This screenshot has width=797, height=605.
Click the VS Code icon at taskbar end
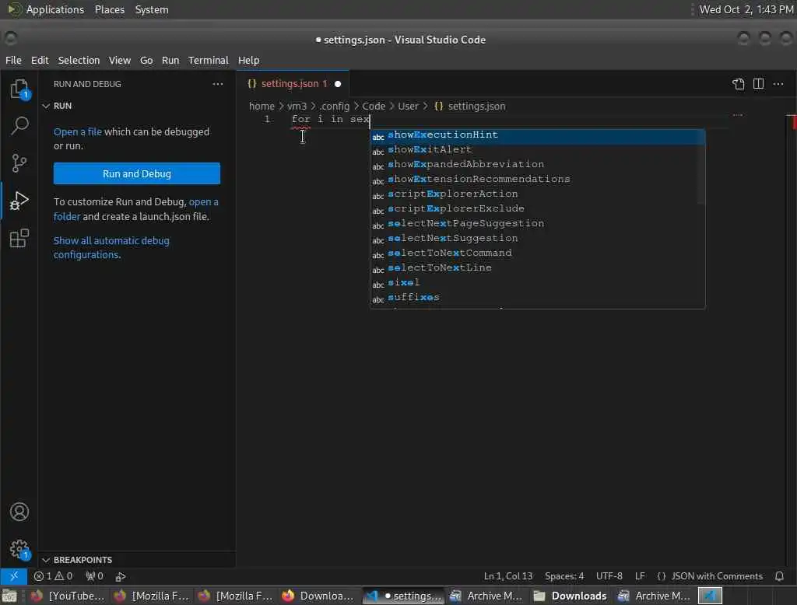710,596
